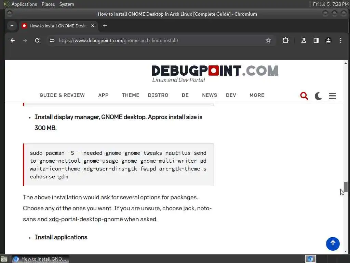Click the 'Install display manager' bullet text

point(118,122)
